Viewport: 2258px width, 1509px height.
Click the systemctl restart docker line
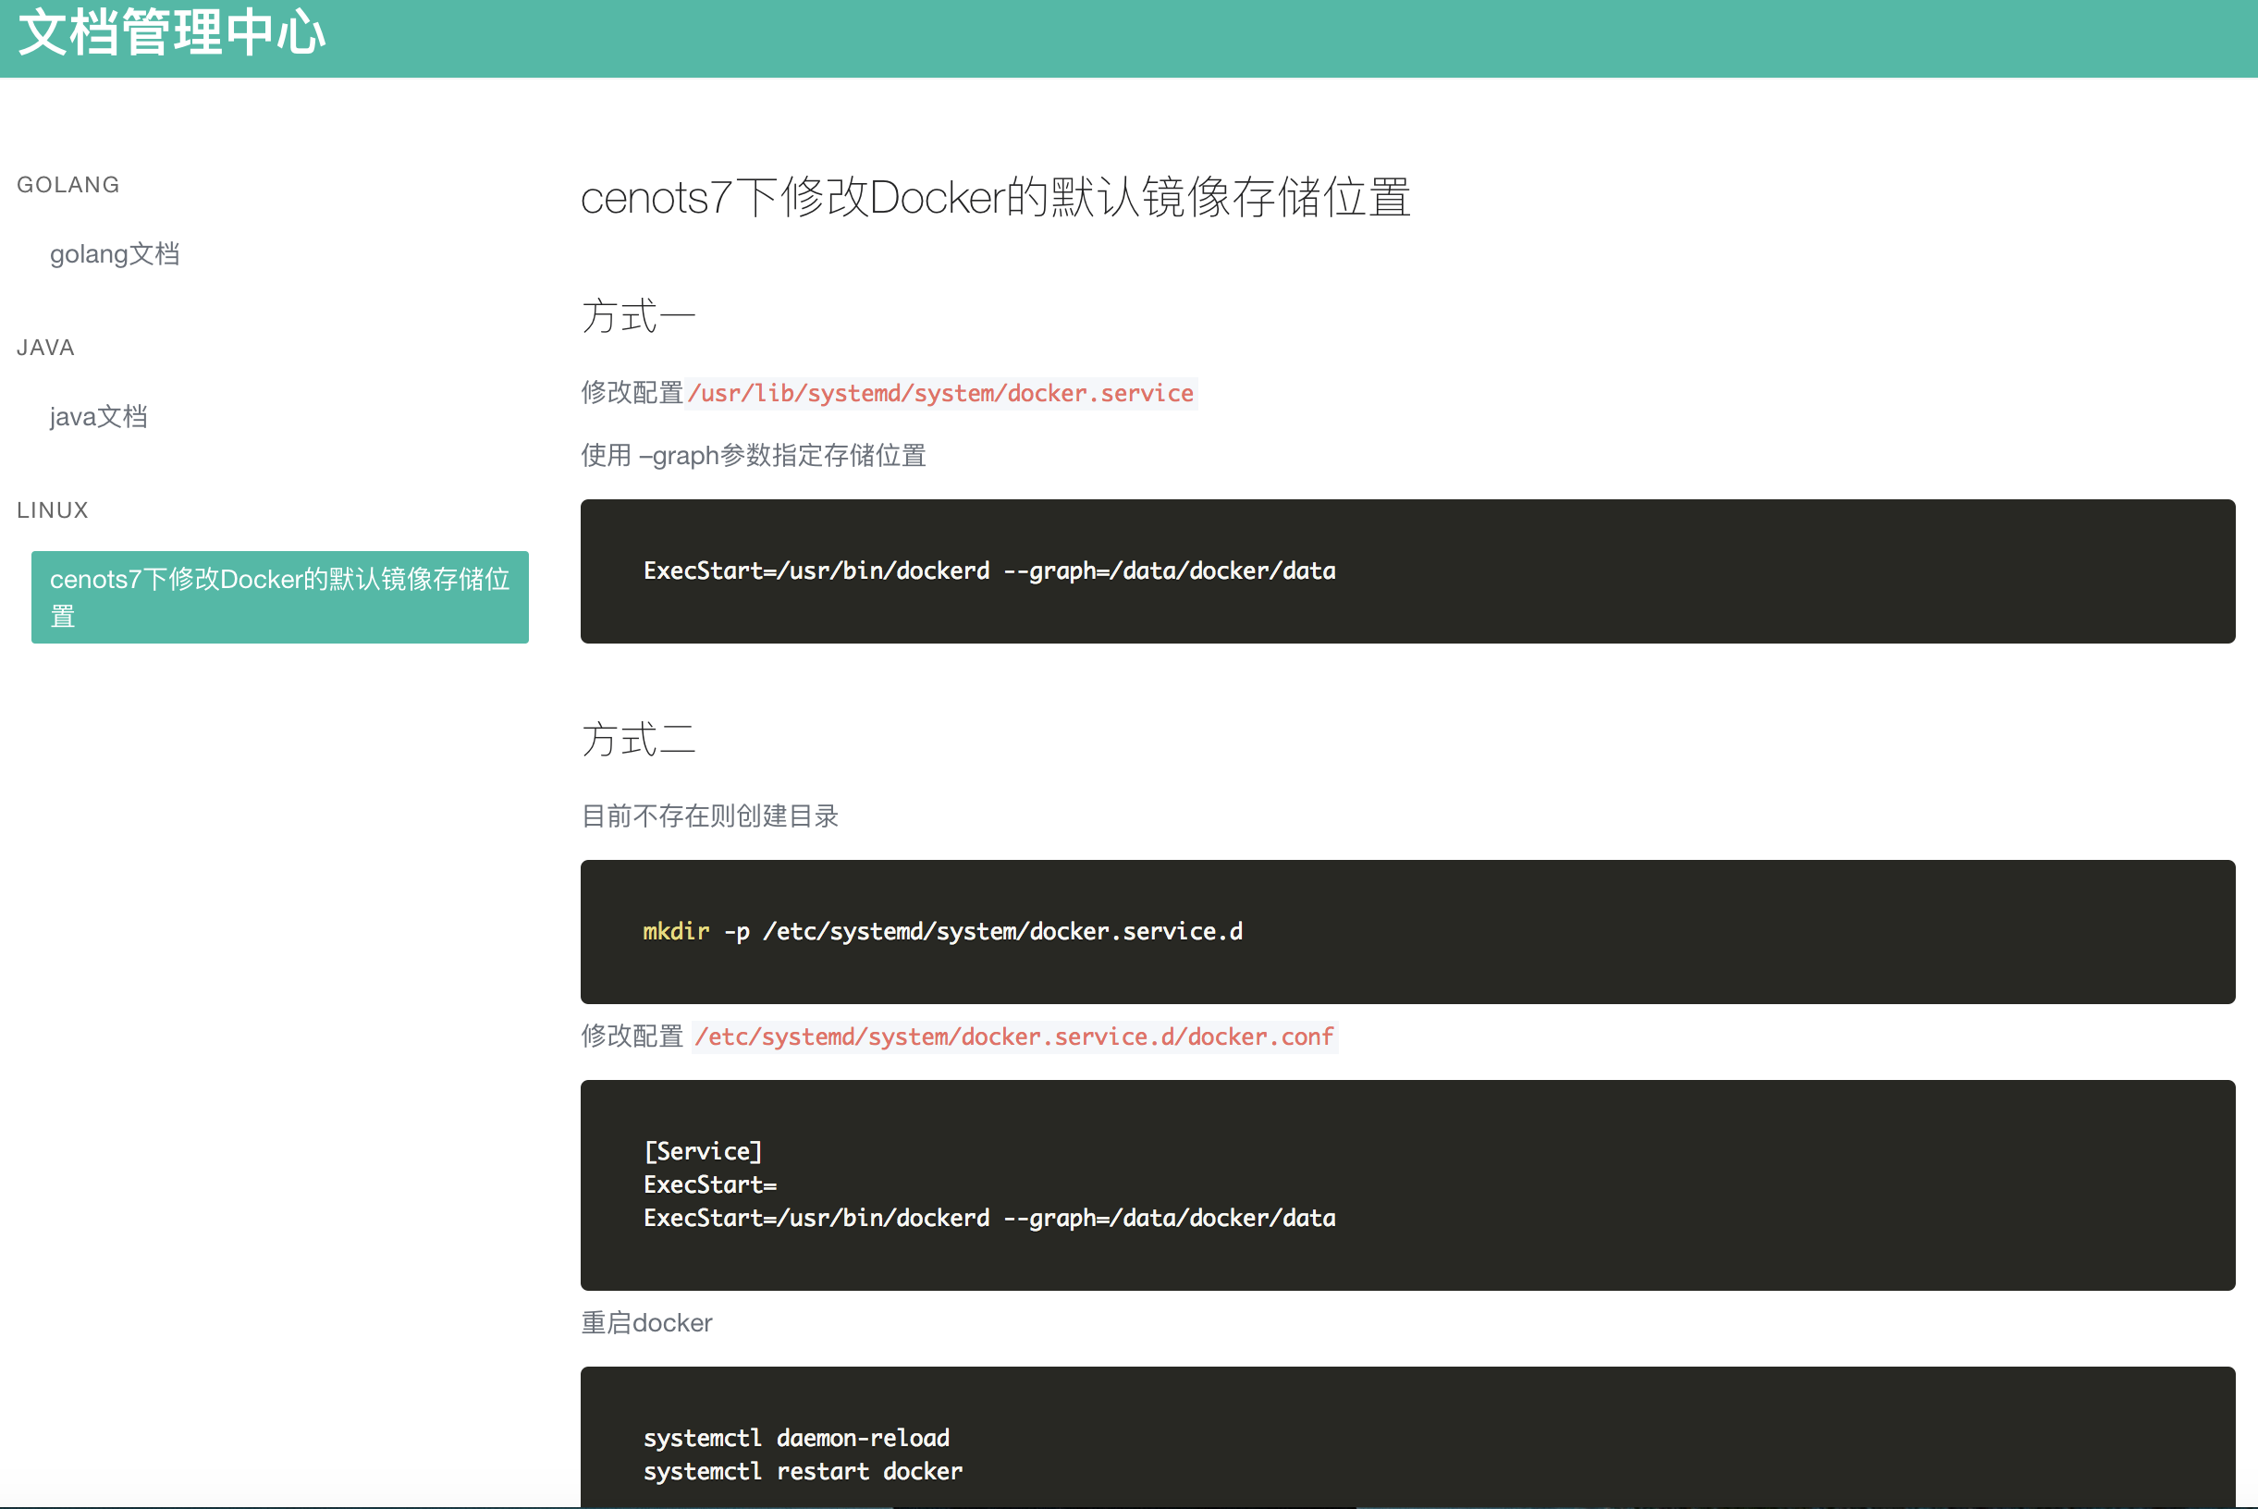pos(803,1471)
